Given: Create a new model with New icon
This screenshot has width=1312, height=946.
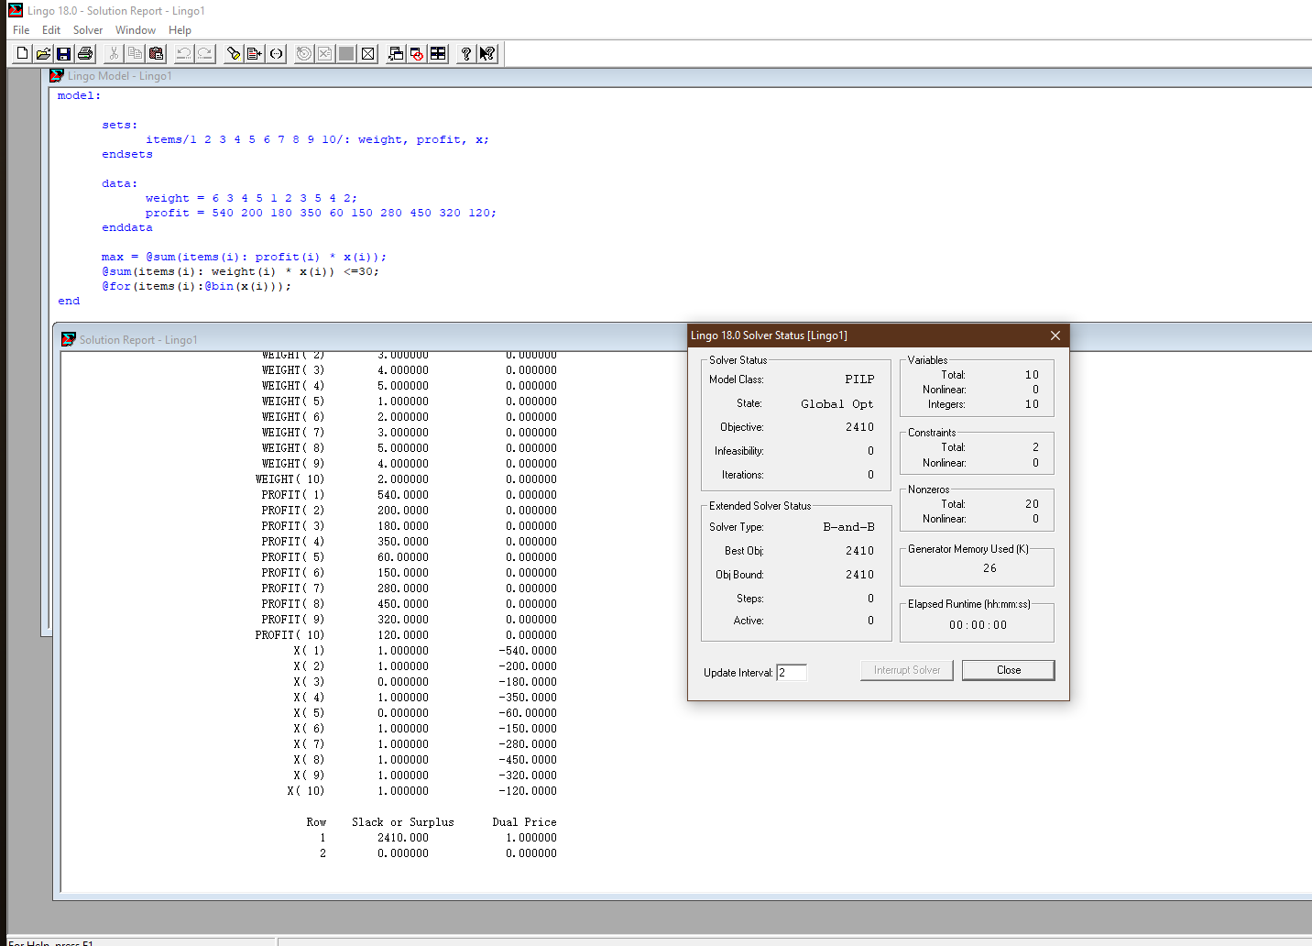Looking at the screenshot, I should tap(22, 54).
